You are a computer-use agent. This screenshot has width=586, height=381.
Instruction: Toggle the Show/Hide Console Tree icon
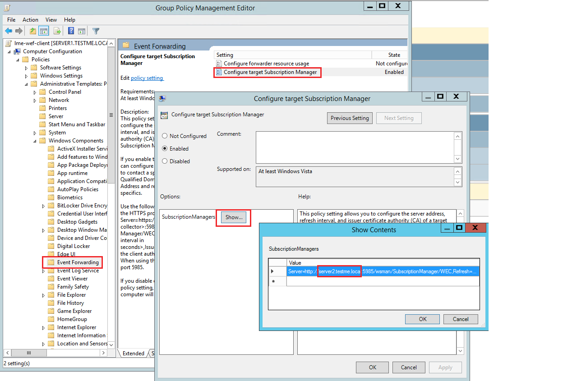point(43,31)
